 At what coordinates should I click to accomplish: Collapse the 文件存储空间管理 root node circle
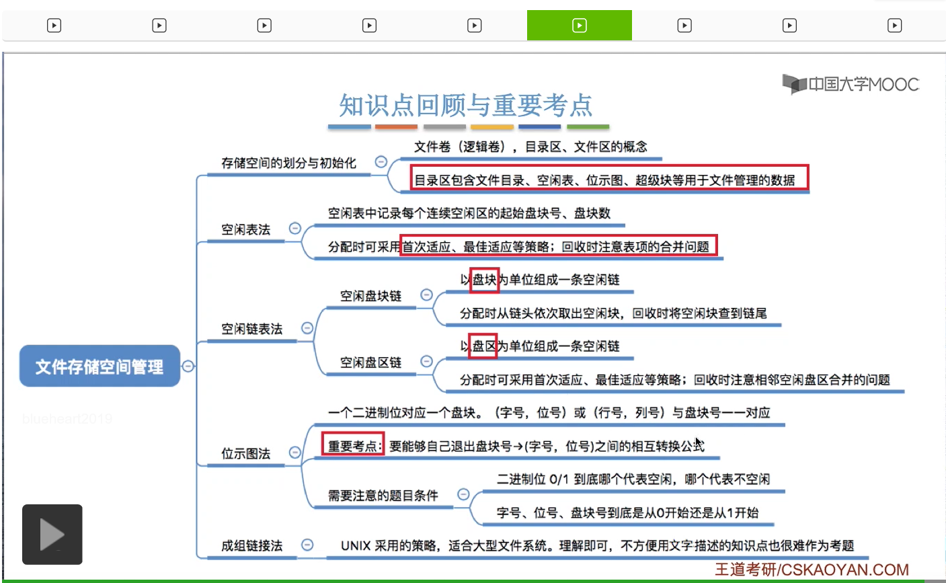[188, 366]
